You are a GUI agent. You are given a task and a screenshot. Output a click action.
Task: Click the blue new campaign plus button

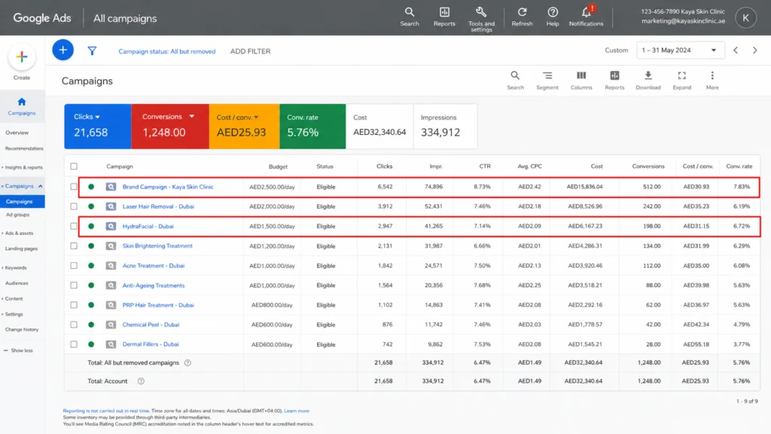pos(63,50)
